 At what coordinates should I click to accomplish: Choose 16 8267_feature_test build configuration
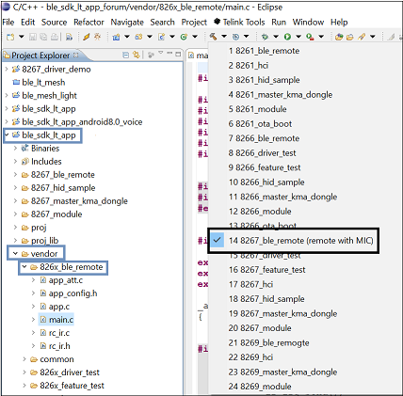coord(266,270)
